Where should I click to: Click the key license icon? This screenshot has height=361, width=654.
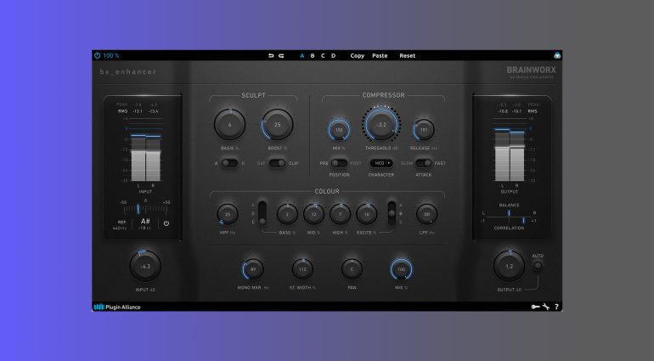(x=534, y=307)
